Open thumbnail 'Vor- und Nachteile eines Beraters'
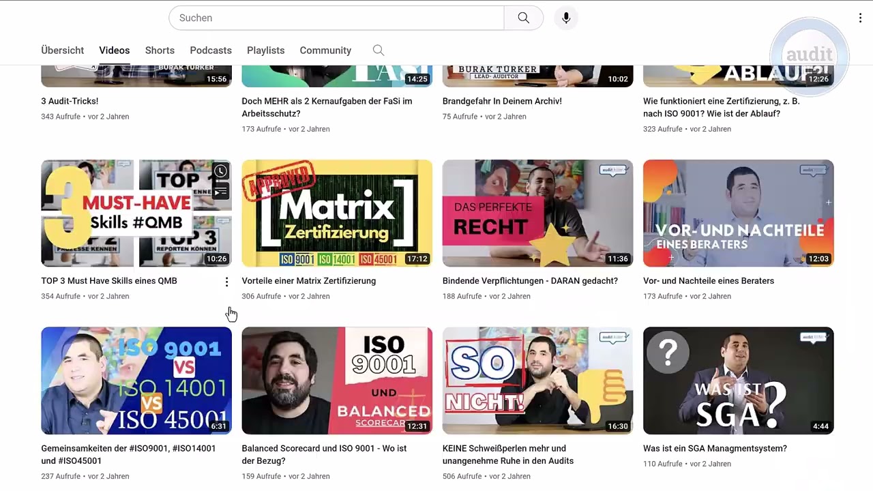 click(x=738, y=213)
